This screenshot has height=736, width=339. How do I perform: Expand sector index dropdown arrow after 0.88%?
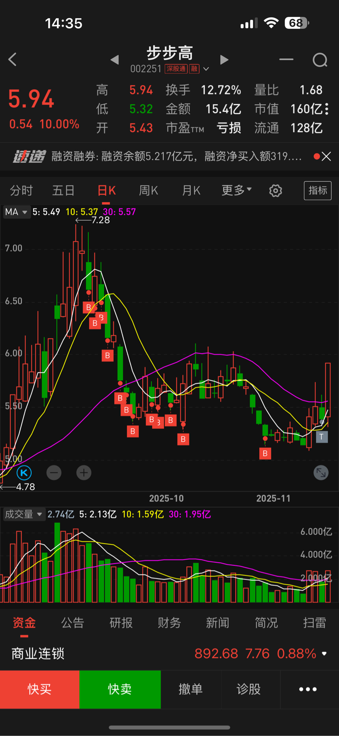point(324,654)
